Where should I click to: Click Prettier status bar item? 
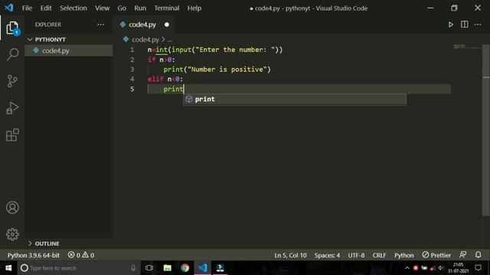436,255
